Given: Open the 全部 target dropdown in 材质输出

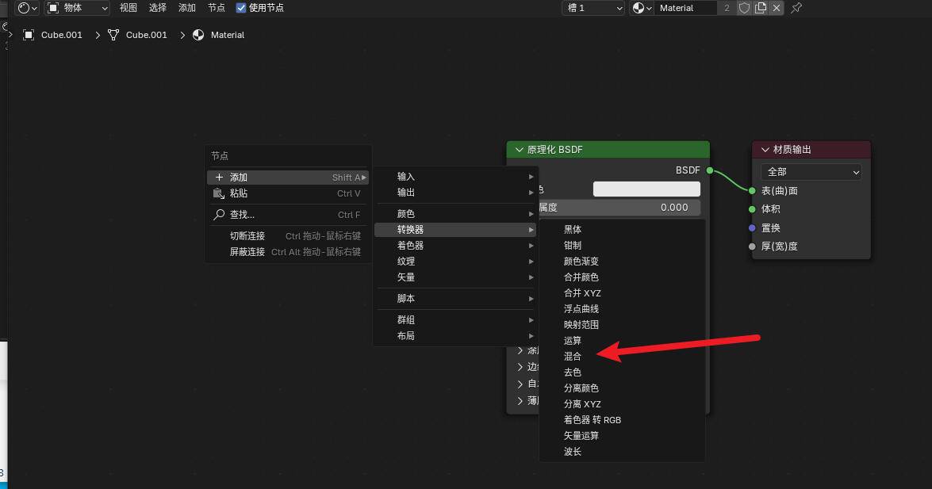Looking at the screenshot, I should tap(811, 172).
